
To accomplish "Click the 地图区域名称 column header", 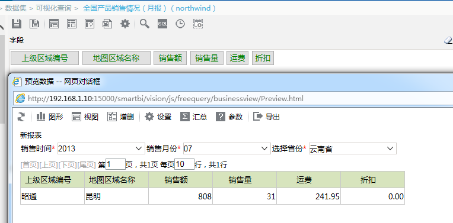I will 116,180.
